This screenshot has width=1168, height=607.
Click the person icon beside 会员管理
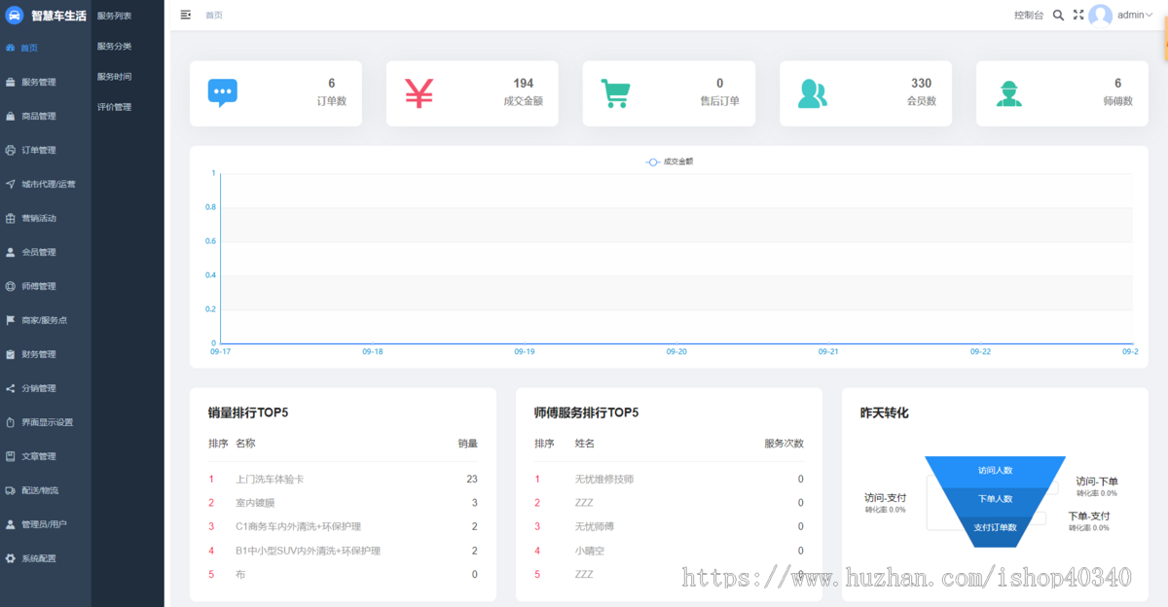[11, 252]
